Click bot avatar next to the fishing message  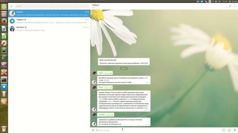(x=94, y=124)
